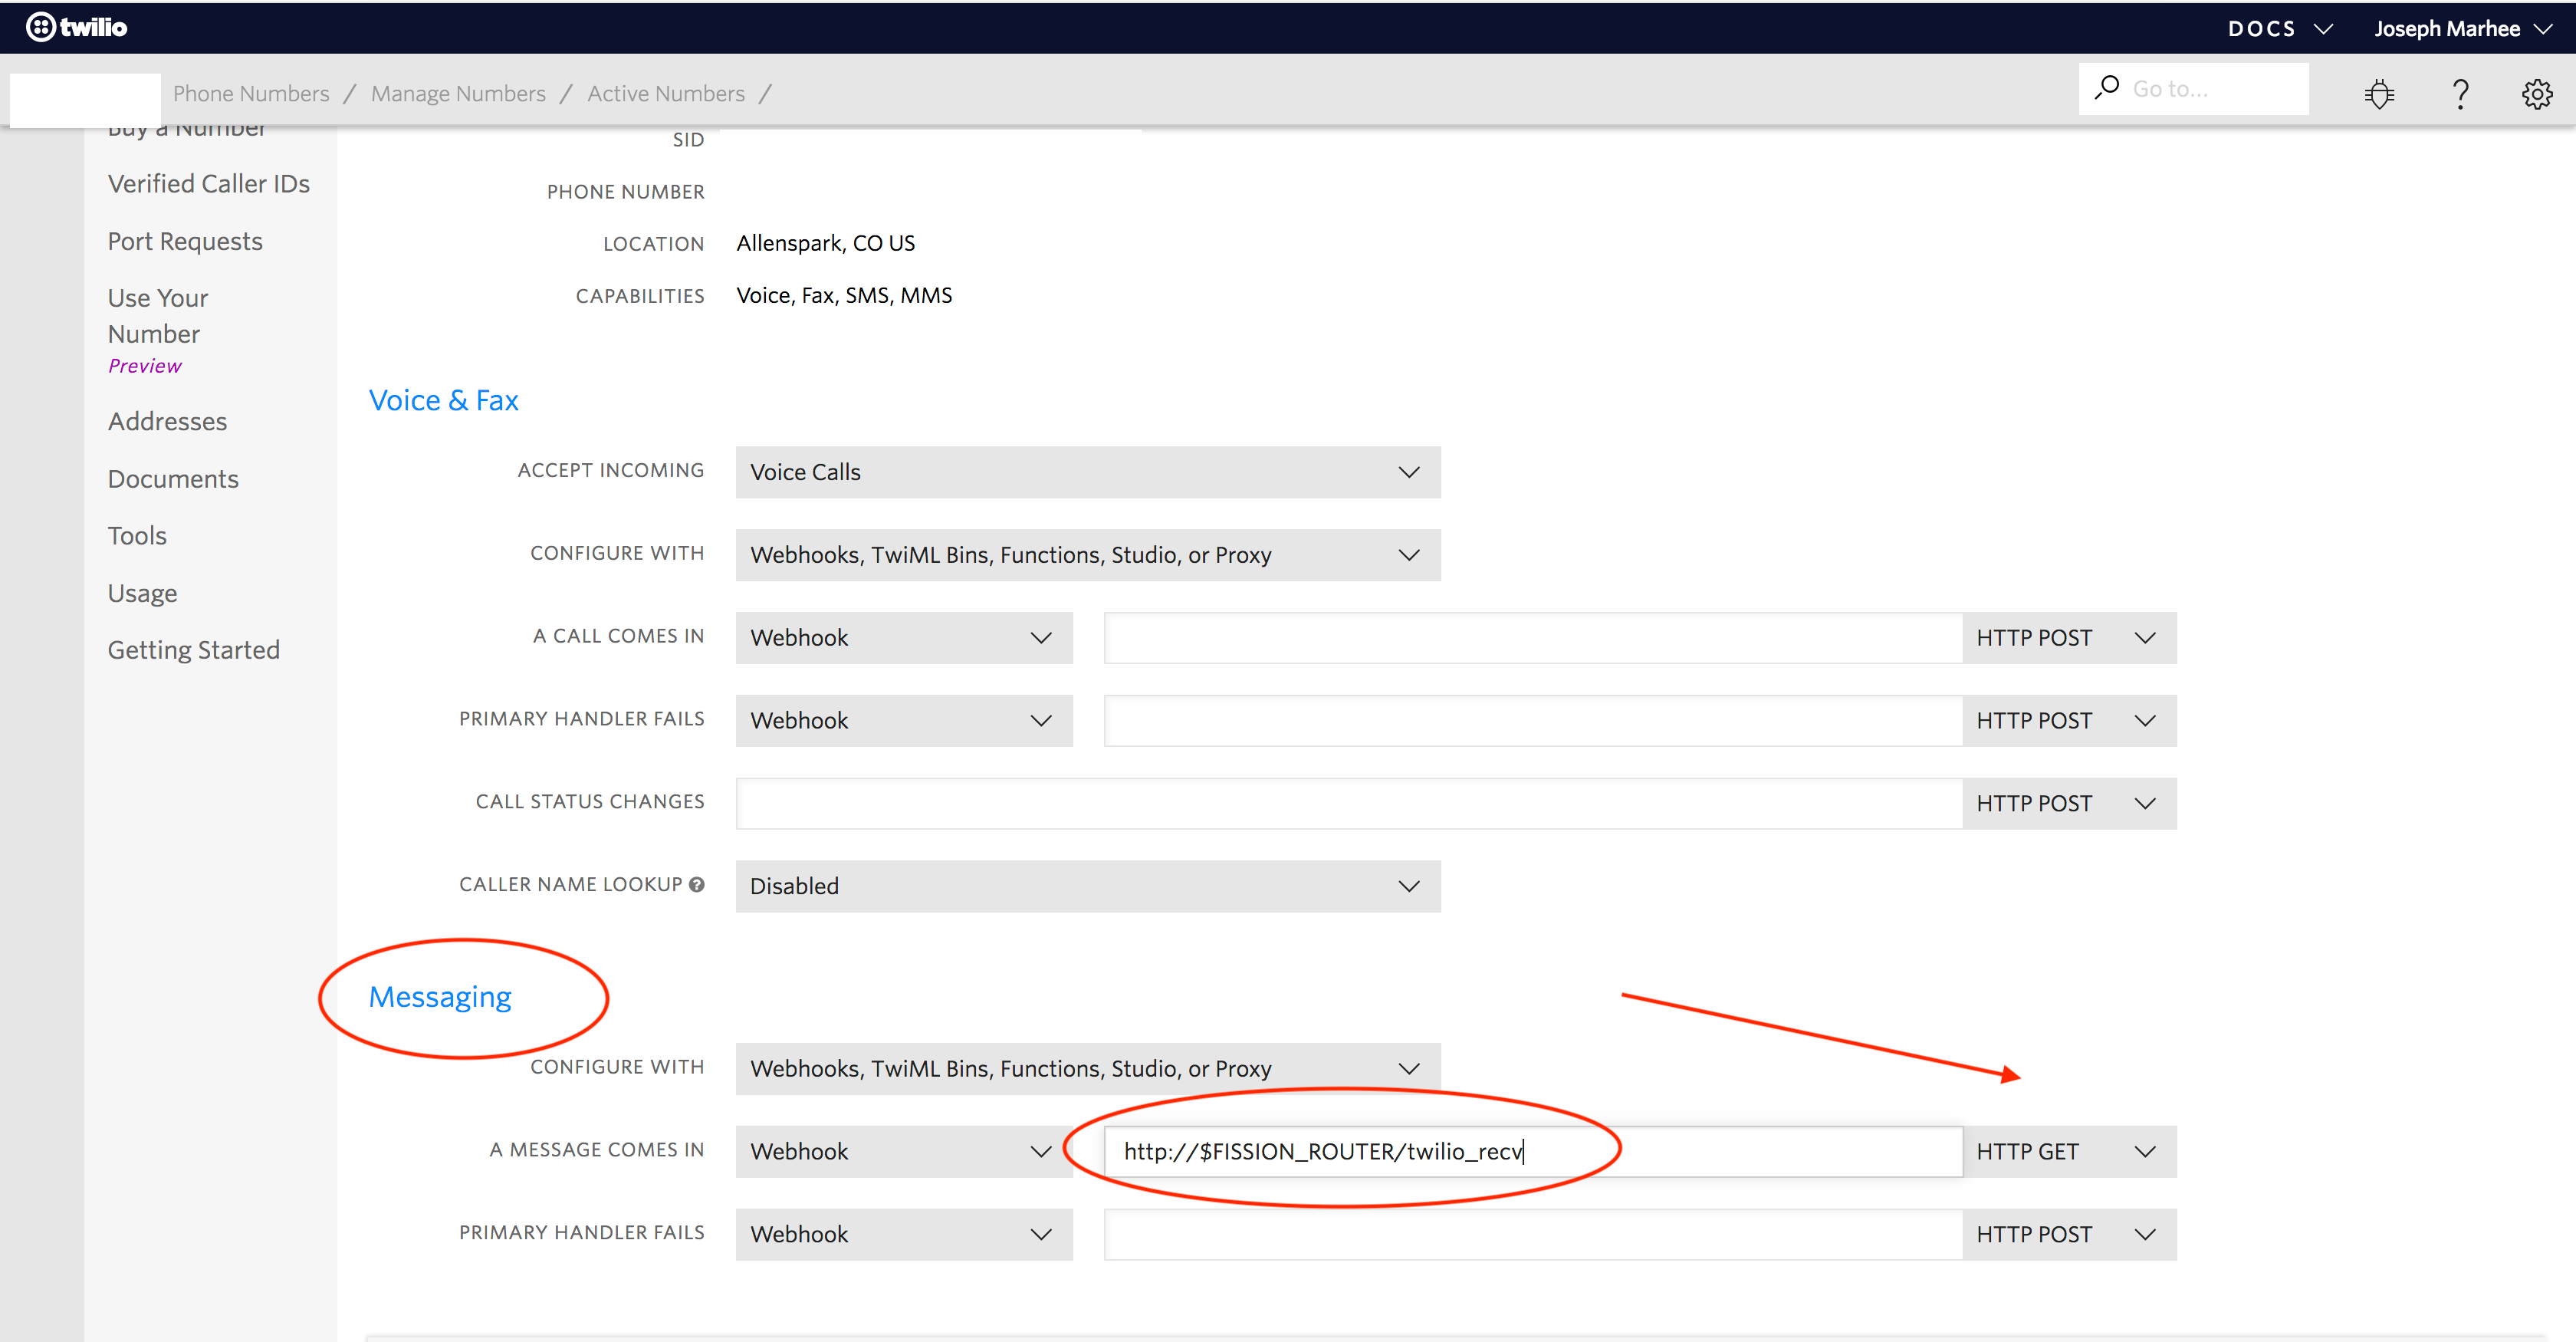Change A Message Comes In HTTP GET method
The width and height of the screenshot is (2576, 1342).
click(x=2069, y=1152)
